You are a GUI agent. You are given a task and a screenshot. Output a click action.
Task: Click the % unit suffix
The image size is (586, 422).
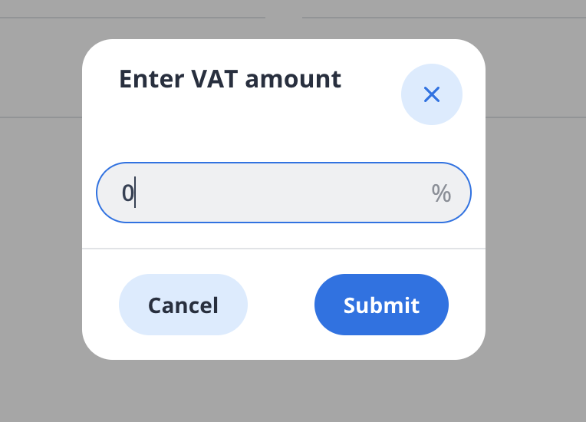click(441, 193)
